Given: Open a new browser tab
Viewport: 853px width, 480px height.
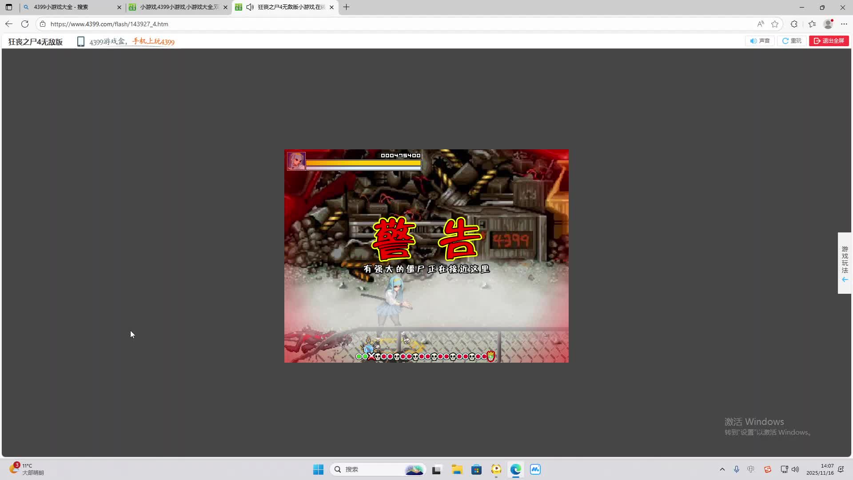Looking at the screenshot, I should (x=347, y=7).
